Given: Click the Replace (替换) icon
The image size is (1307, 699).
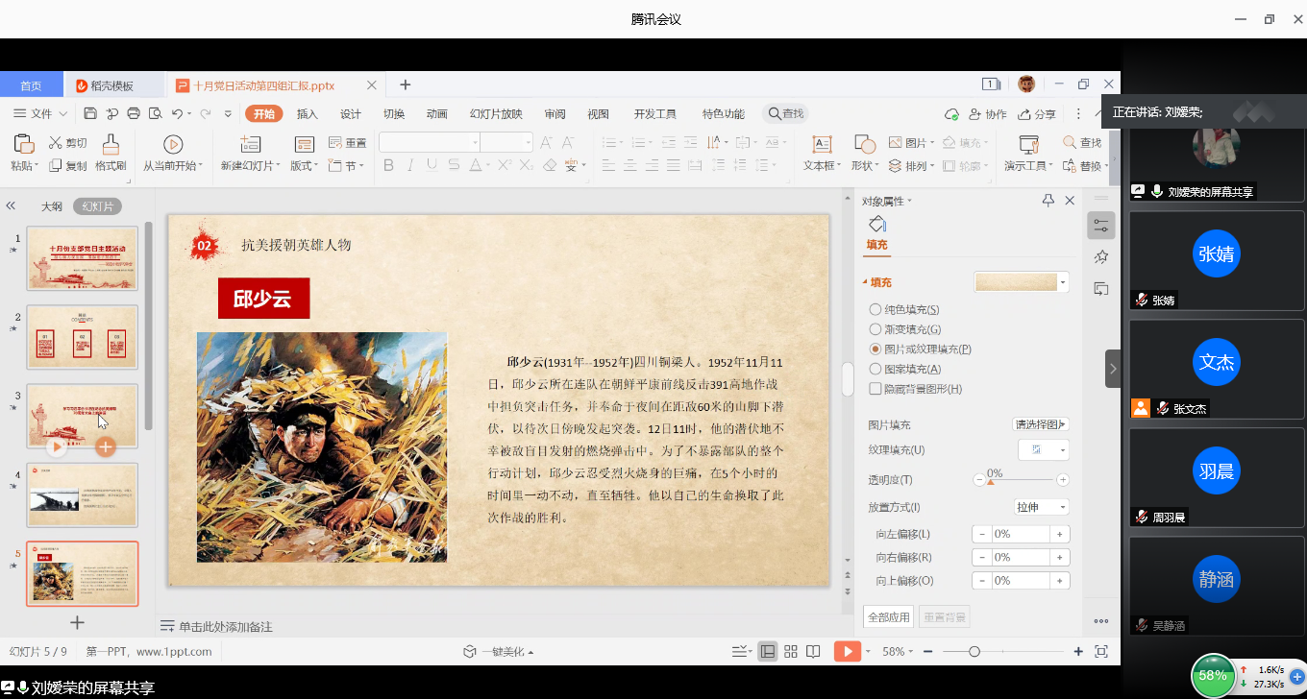Looking at the screenshot, I should pyautogui.click(x=1070, y=166).
